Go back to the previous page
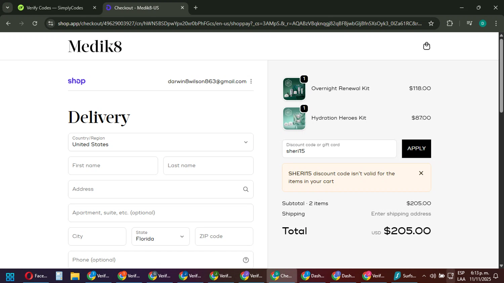The width and height of the screenshot is (504, 283). click(x=8, y=23)
